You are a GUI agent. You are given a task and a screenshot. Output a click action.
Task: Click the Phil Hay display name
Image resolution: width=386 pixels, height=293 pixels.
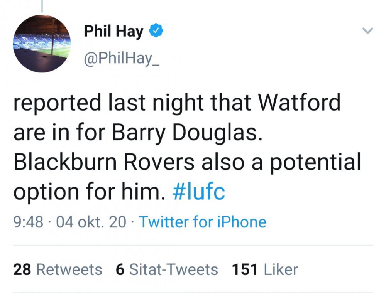(x=113, y=32)
